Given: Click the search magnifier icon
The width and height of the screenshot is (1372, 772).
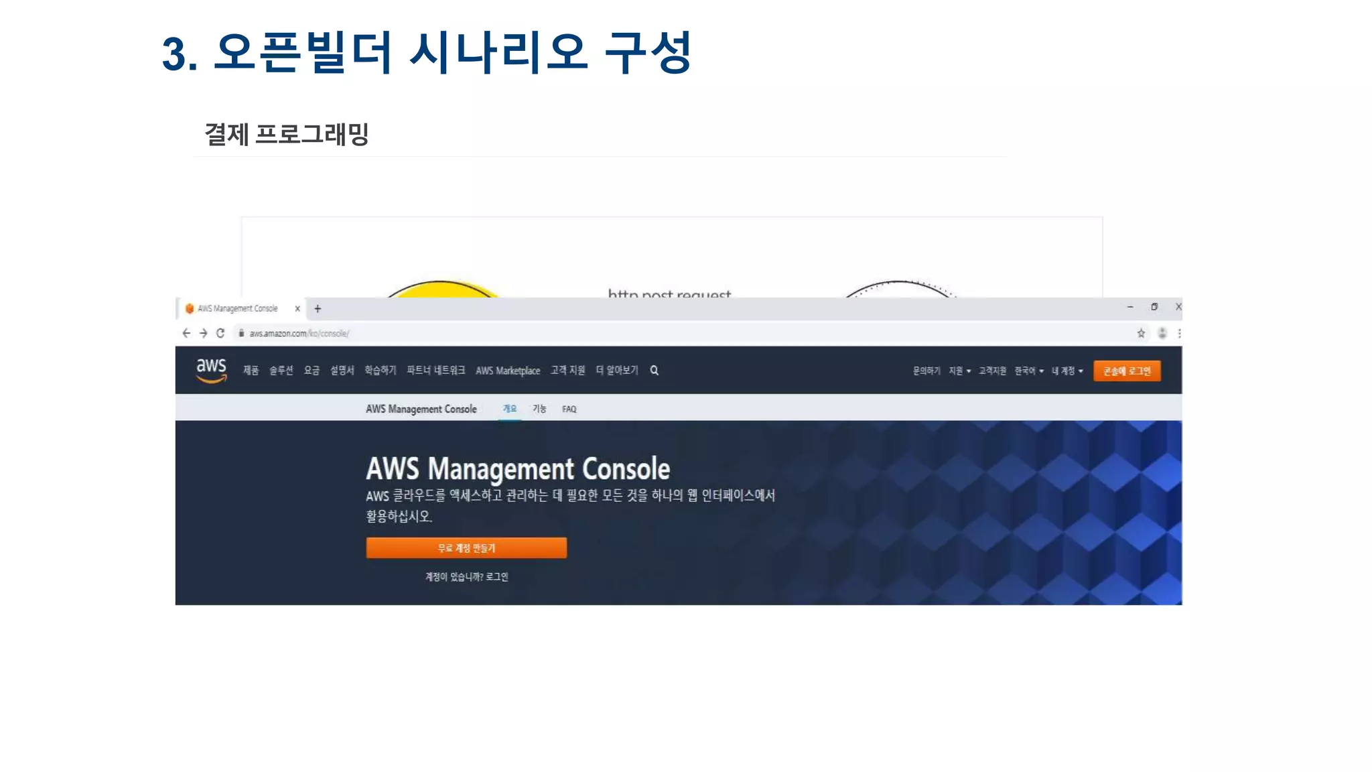Looking at the screenshot, I should pos(654,370).
